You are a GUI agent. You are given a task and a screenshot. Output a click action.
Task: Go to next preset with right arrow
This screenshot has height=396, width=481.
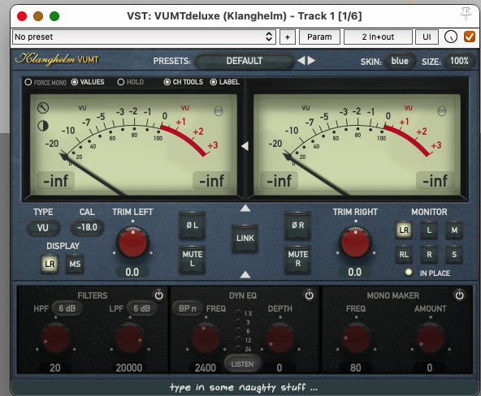point(312,61)
